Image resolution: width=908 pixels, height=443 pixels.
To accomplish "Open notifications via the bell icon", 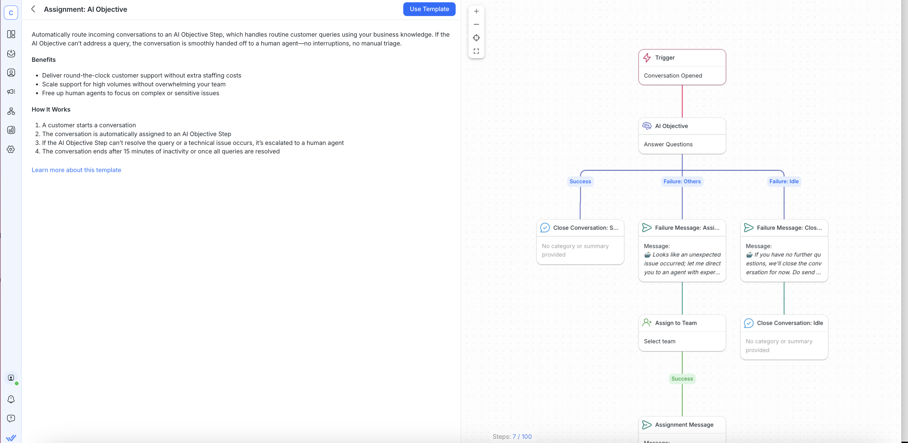I will (11, 399).
